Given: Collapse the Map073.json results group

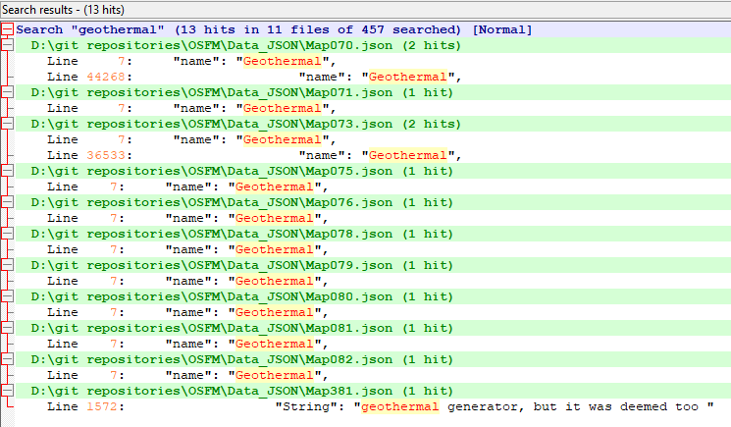Looking at the screenshot, I should click(x=6, y=124).
